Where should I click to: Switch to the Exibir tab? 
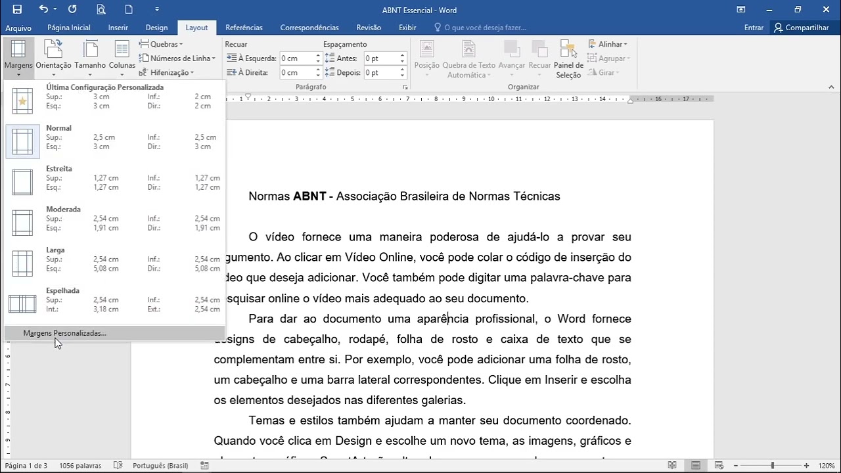pos(407,28)
